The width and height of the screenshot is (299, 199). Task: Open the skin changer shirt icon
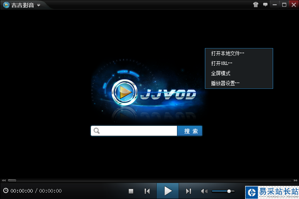(x=256, y=5)
